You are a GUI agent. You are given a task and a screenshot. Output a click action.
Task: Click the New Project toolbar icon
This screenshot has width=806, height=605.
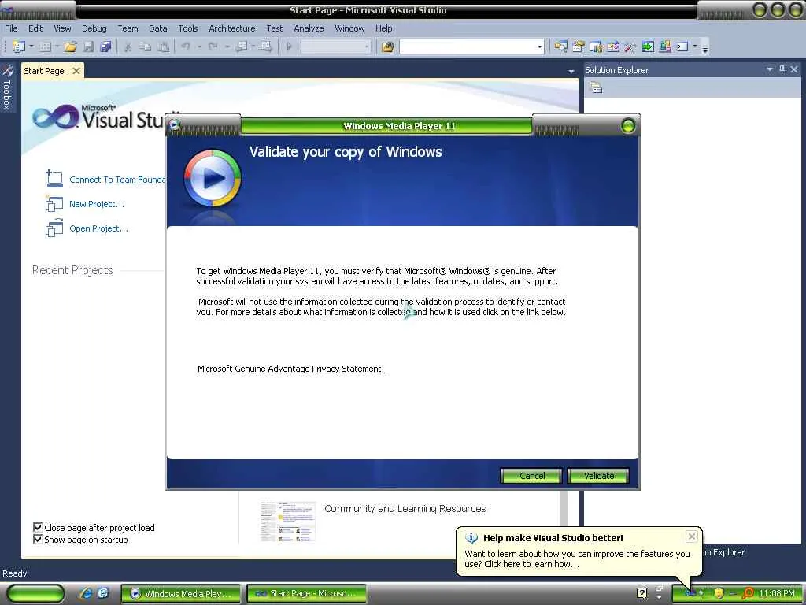click(x=18, y=46)
